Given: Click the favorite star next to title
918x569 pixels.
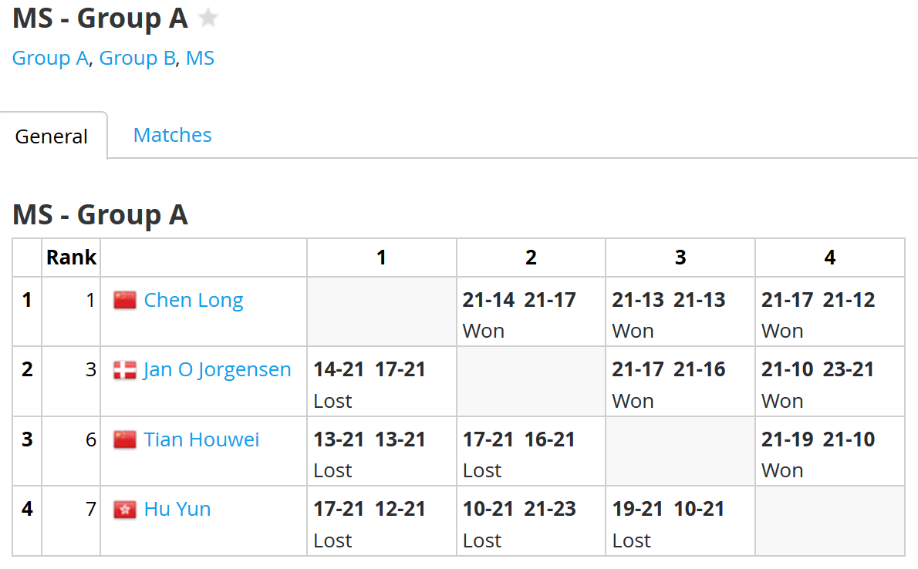Looking at the screenshot, I should (208, 19).
